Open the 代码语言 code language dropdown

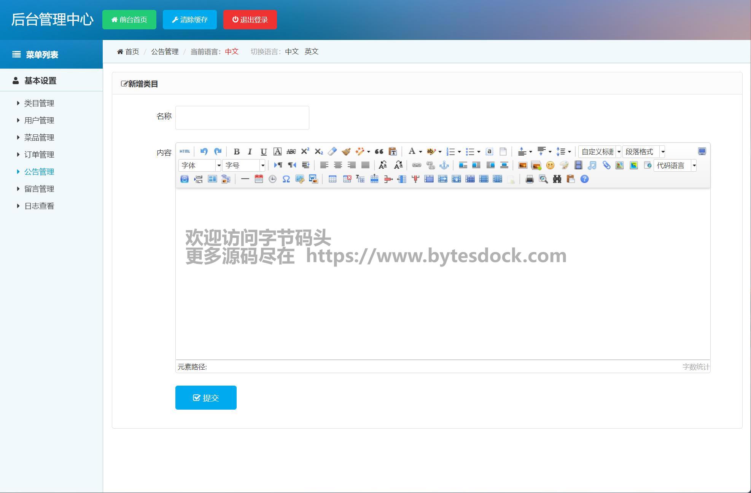[x=675, y=165]
